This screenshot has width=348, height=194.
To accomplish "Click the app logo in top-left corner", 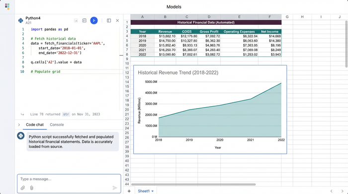I will point(7,6).
